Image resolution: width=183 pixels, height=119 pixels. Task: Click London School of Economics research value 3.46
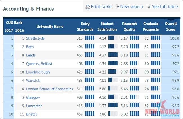click(x=124, y=89)
